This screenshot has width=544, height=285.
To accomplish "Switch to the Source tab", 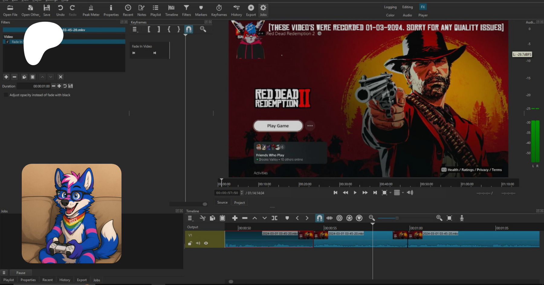I will click(222, 203).
